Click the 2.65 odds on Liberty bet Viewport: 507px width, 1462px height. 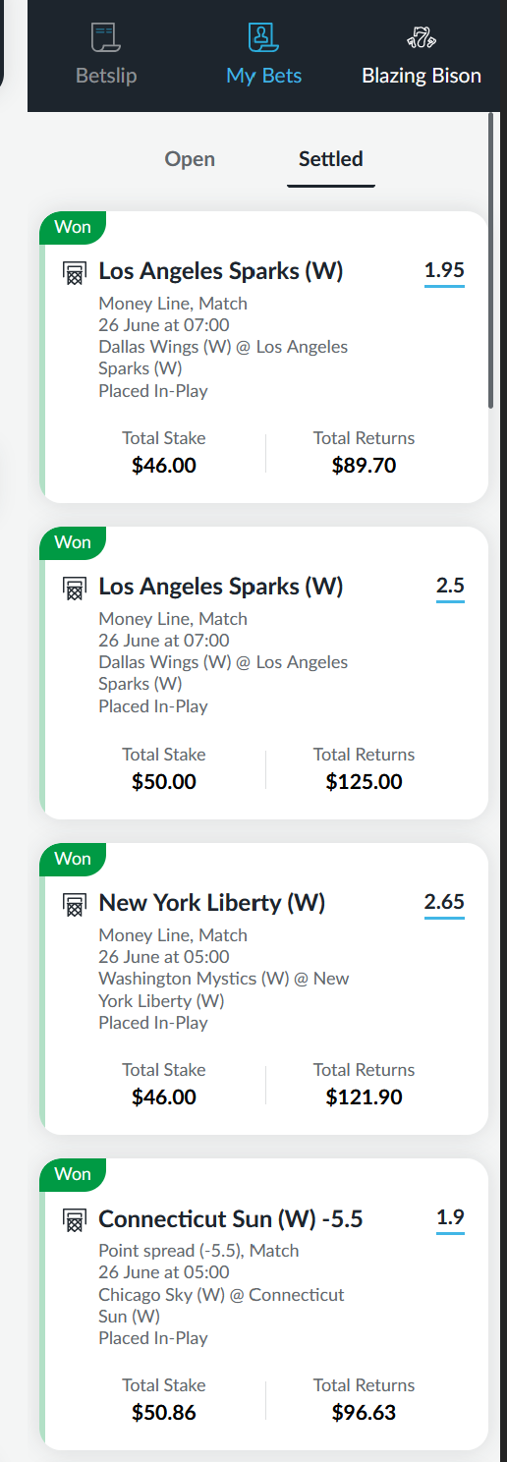coord(444,902)
